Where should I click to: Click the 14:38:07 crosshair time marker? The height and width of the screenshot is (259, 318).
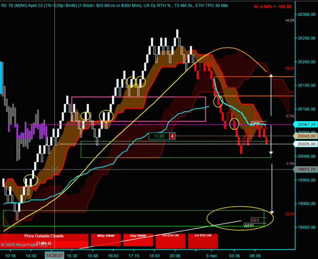point(54,255)
